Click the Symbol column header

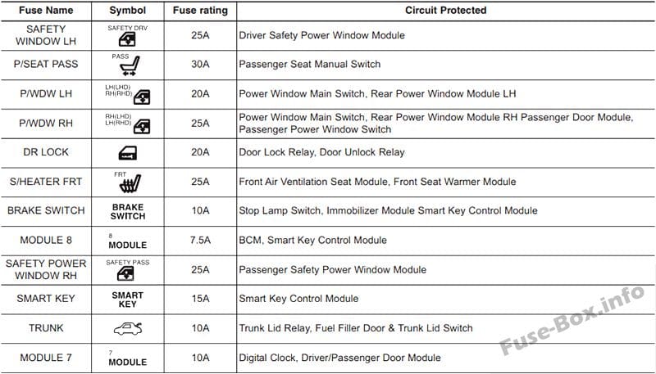pyautogui.click(x=128, y=11)
